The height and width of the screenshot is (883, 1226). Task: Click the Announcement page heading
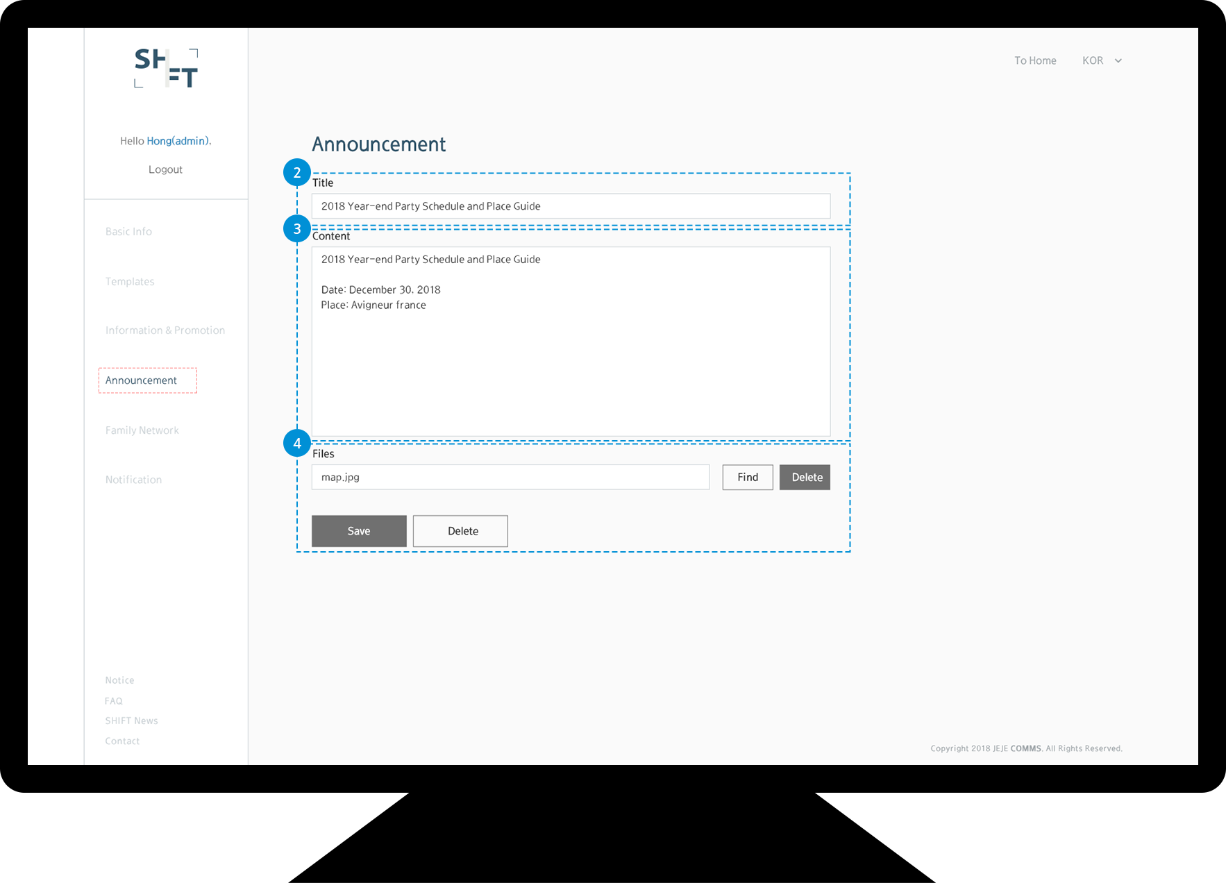coord(378,144)
